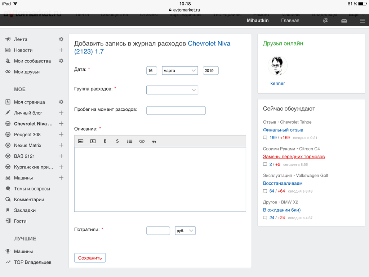The image size is (369, 277).
Task: Open Моя страница settings gear
Action: 61,102
